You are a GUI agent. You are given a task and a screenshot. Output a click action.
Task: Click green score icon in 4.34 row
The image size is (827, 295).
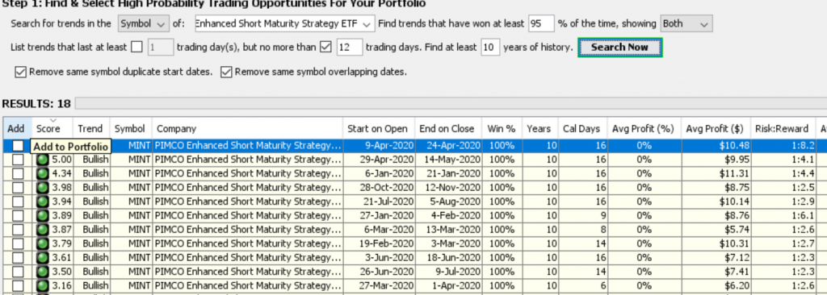point(43,173)
